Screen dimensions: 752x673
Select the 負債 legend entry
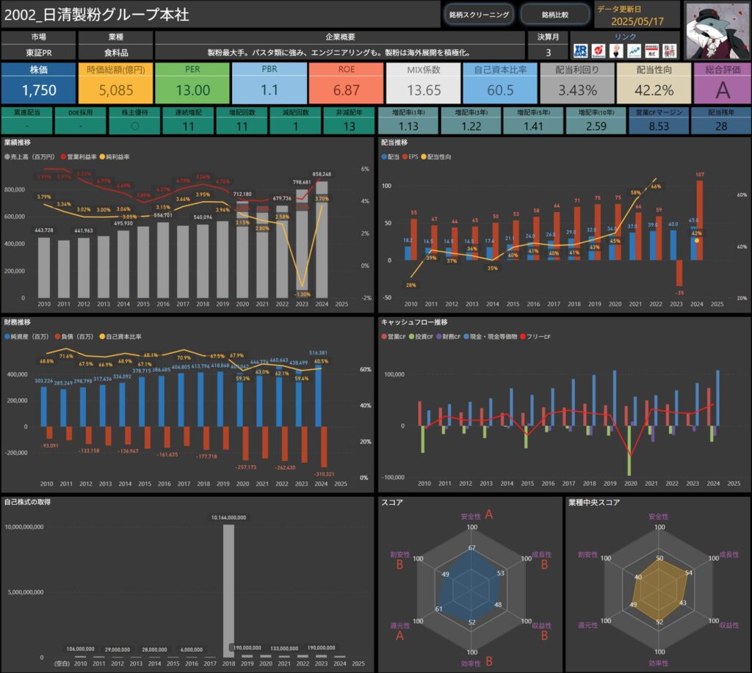(74, 336)
